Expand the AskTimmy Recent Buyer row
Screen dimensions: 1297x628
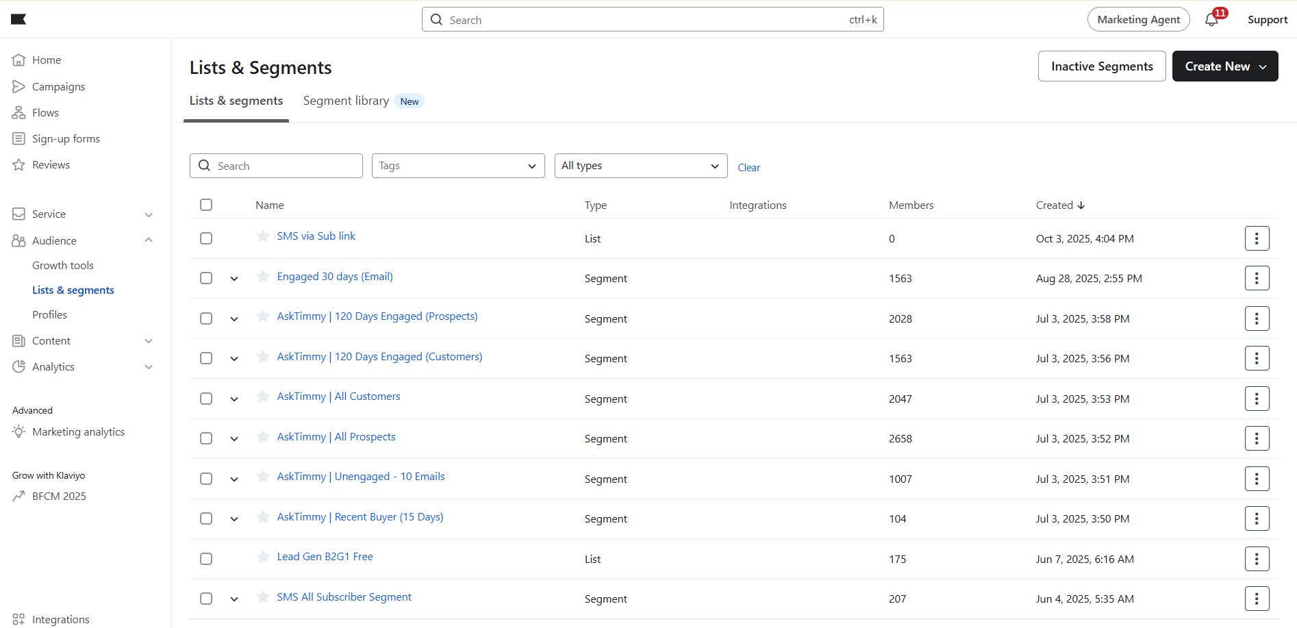pos(234,519)
